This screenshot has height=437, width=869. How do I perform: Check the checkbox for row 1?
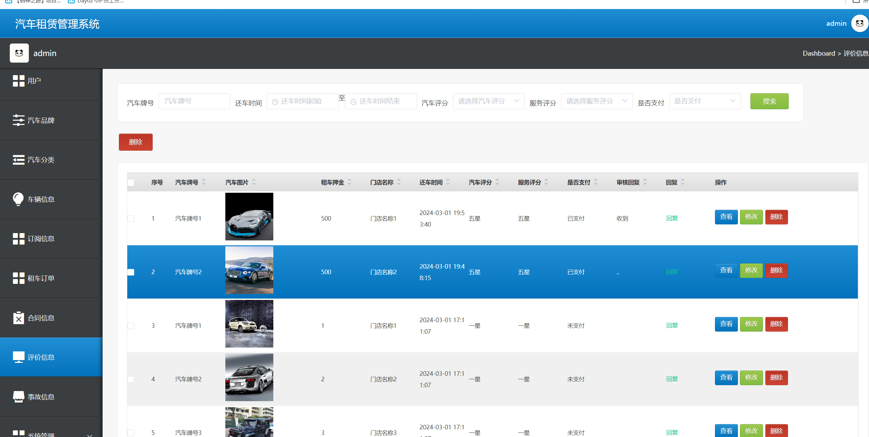pyautogui.click(x=131, y=218)
